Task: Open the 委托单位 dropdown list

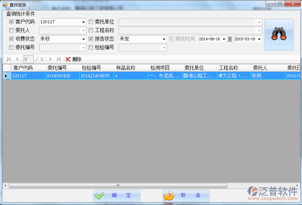Action: pos(259,22)
